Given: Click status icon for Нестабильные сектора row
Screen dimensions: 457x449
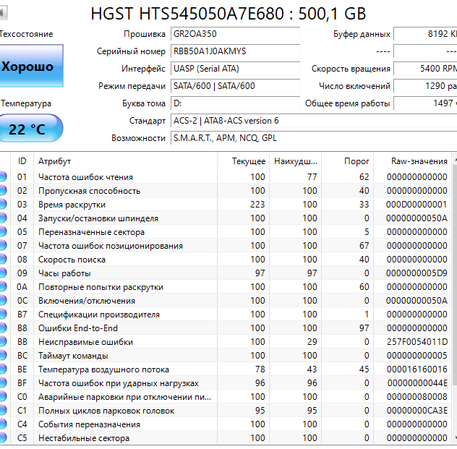Looking at the screenshot, I should point(3,438).
